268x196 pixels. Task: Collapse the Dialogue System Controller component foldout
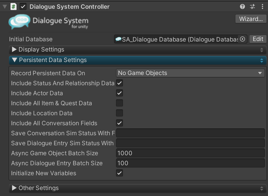(x=5, y=7)
